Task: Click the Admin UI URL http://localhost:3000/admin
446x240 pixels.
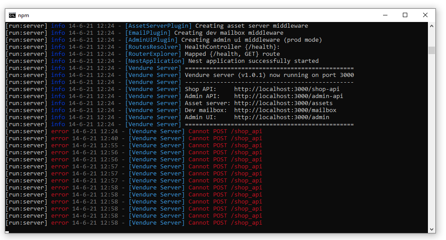Action: 282,117
